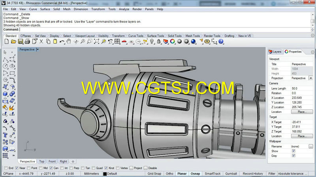Toggle the Near osnap checkbox
The height and width of the screenshot is (177, 316).
coord(17,168)
